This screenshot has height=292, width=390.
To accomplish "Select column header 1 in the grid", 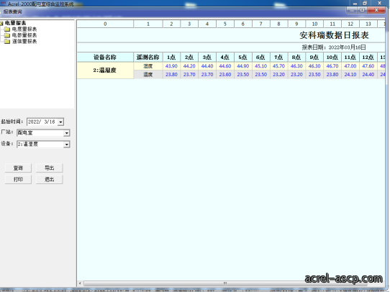I will coord(148,24).
